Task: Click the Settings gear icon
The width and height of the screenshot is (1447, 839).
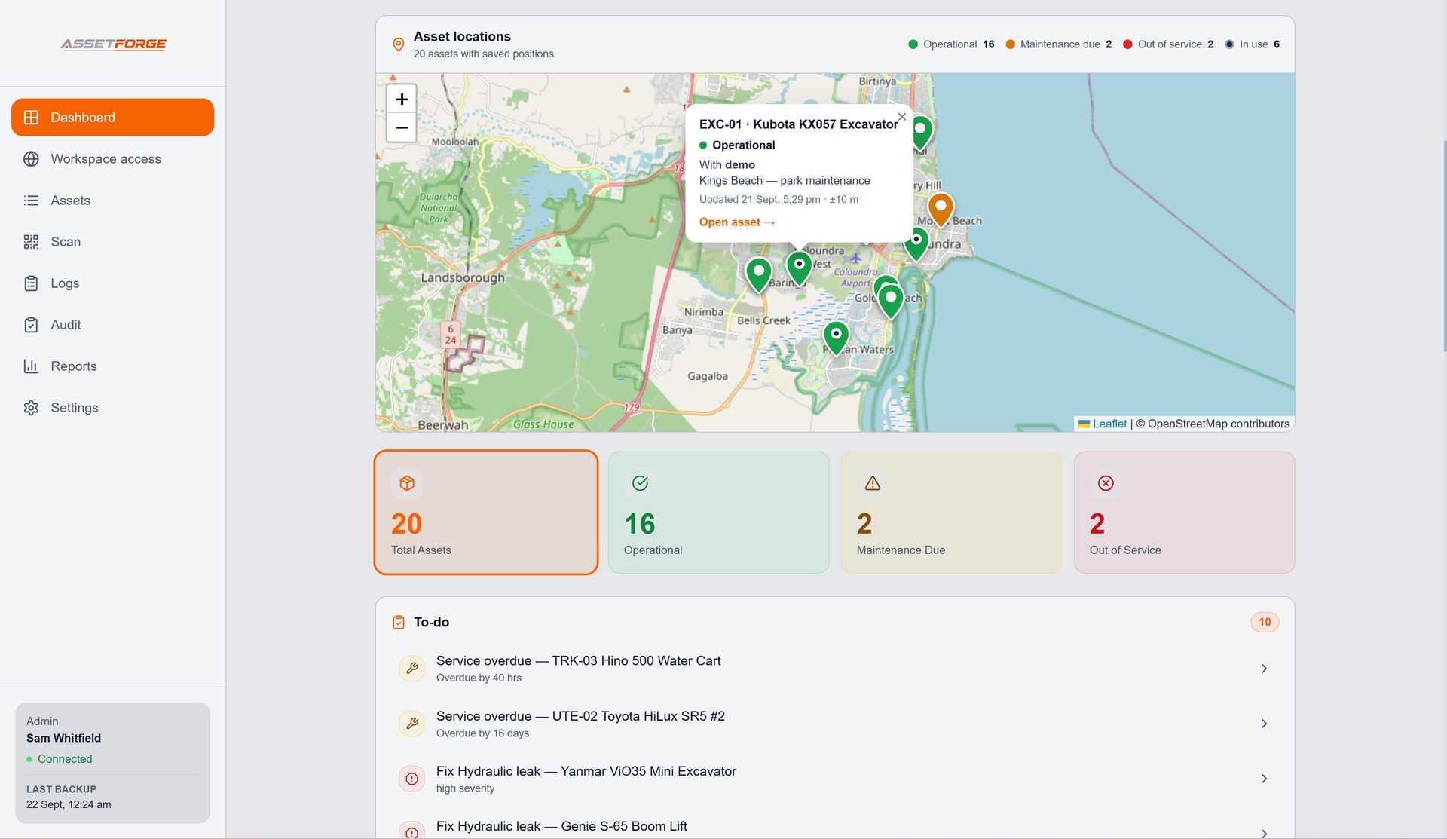Action: [31, 408]
